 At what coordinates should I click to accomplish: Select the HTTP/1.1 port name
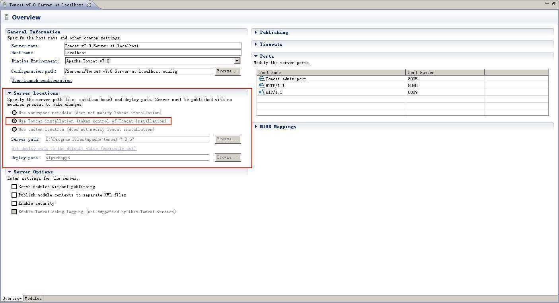pyautogui.click(x=275, y=85)
